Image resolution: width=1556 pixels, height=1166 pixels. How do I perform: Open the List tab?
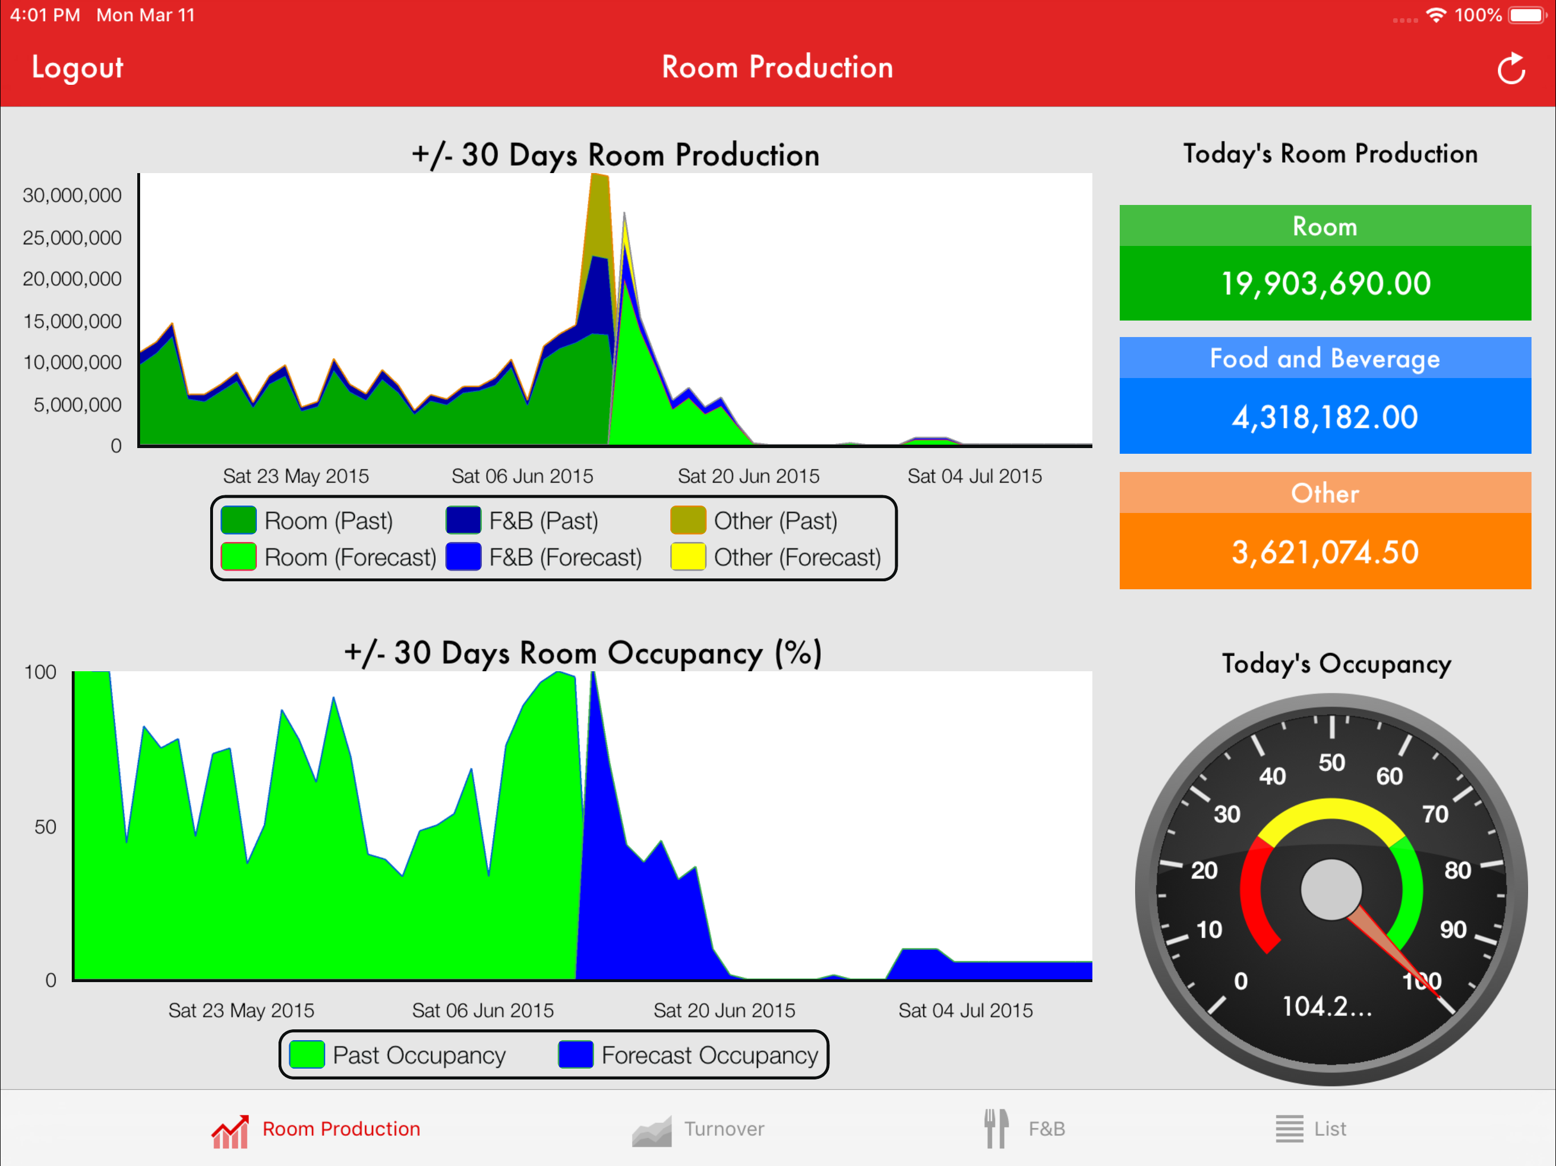[x=1311, y=1130]
